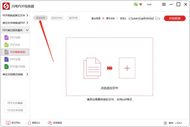The width and height of the screenshot is (190, 127).
Task: Click the Lyan user name
Action: pos(149,4)
